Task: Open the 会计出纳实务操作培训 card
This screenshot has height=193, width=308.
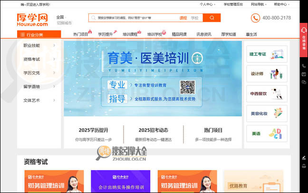Action: click(121, 182)
